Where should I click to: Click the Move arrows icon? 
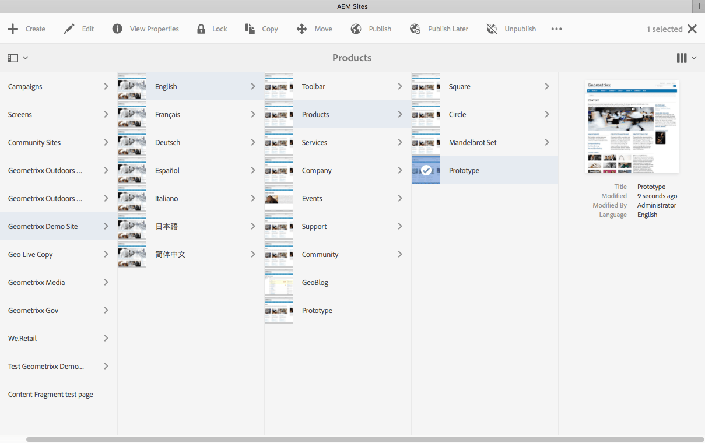tap(301, 29)
